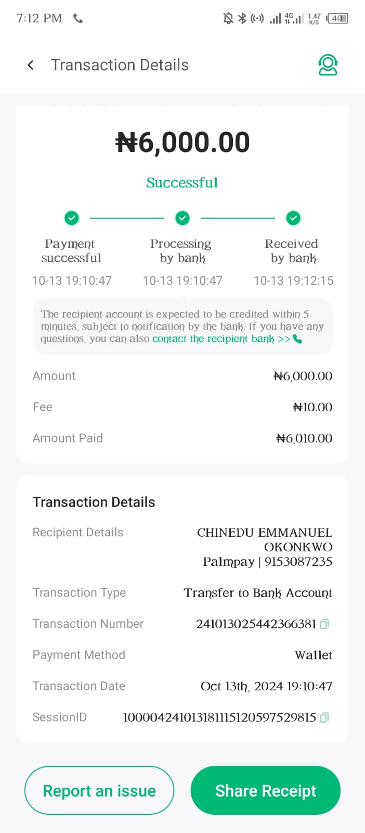Screen dimensions: 365x833
Task: Tap the Transaction Details page title
Action: pos(120,65)
